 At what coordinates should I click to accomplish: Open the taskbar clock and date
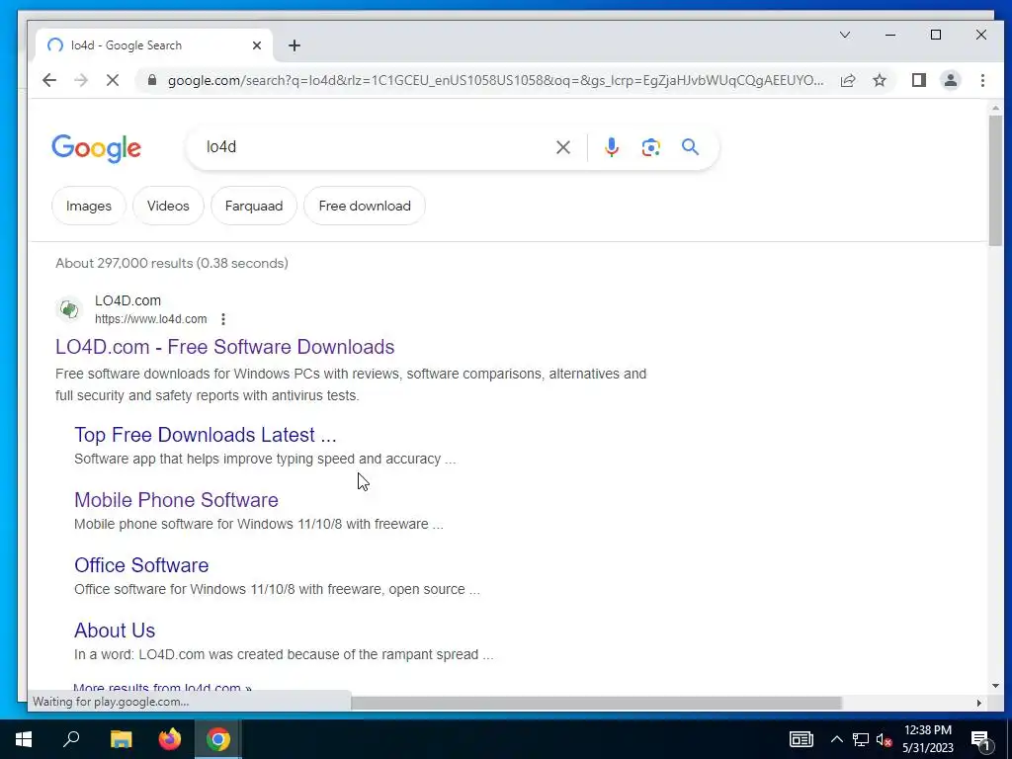(927, 739)
